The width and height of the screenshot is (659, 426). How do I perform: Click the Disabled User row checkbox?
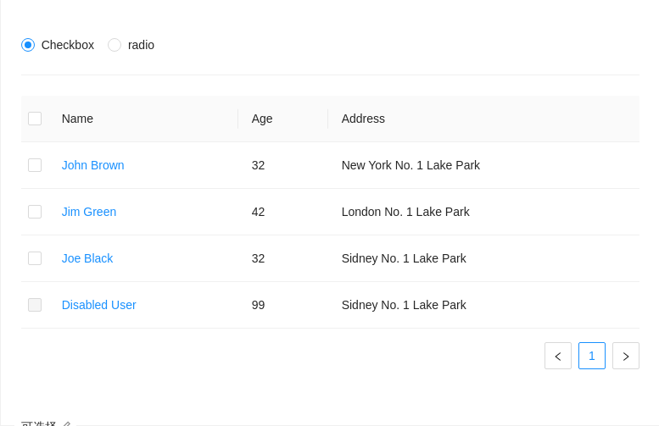point(35,305)
